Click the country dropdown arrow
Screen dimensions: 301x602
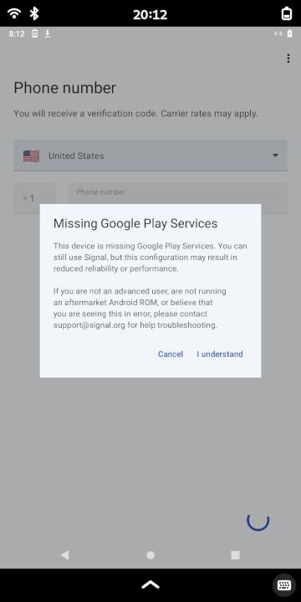(275, 156)
